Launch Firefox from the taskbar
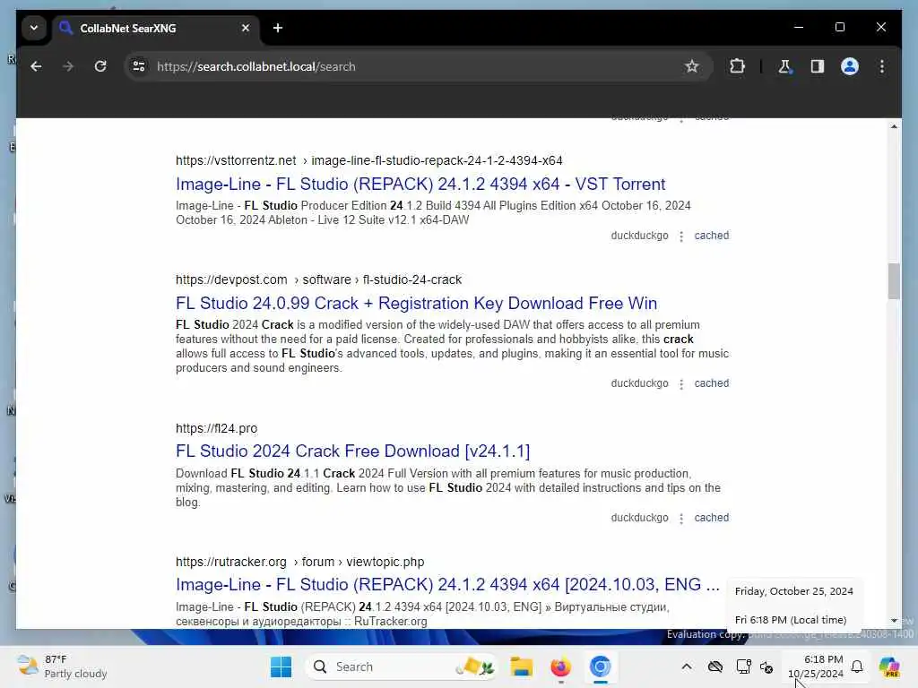 [560, 666]
